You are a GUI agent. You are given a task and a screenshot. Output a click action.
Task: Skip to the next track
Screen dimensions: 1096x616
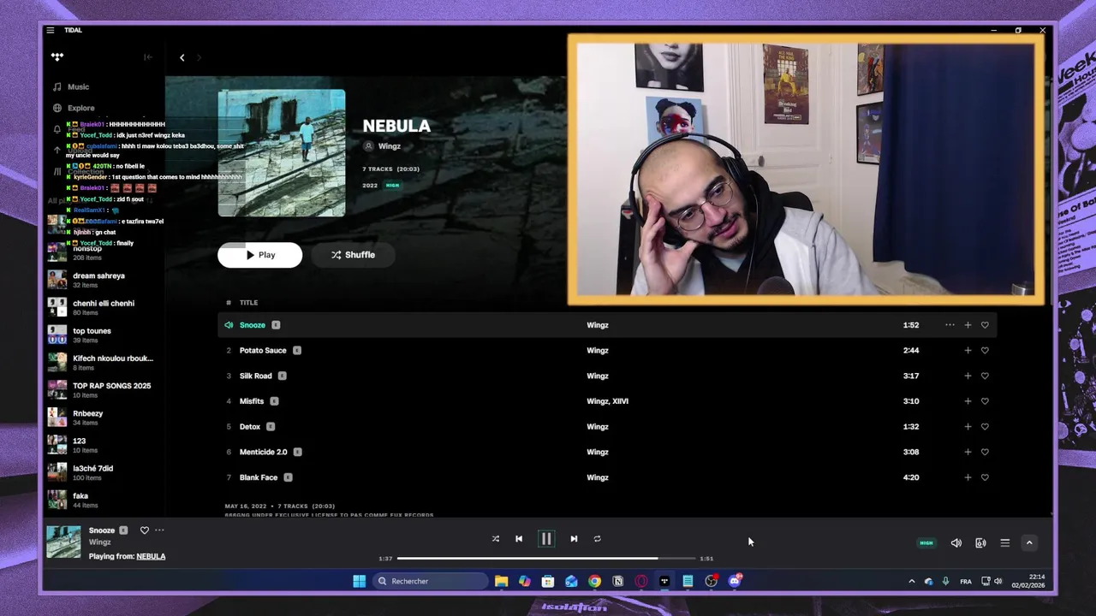[x=574, y=539]
